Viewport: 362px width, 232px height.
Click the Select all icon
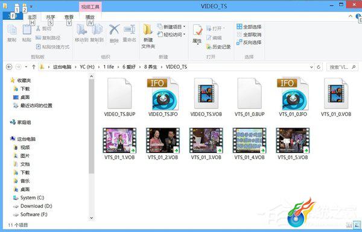239,27
